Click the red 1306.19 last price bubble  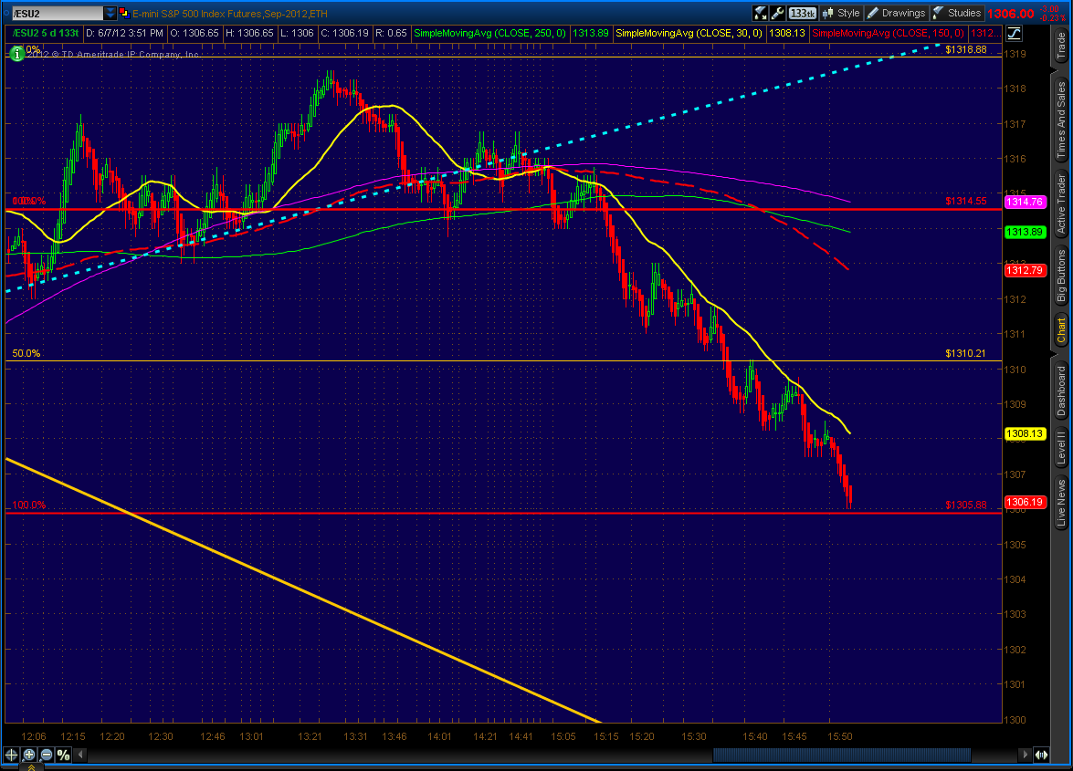pyautogui.click(x=1026, y=502)
